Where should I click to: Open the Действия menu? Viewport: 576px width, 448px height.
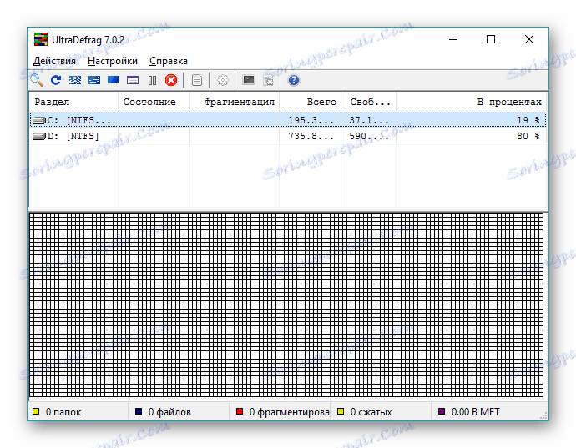click(x=54, y=61)
